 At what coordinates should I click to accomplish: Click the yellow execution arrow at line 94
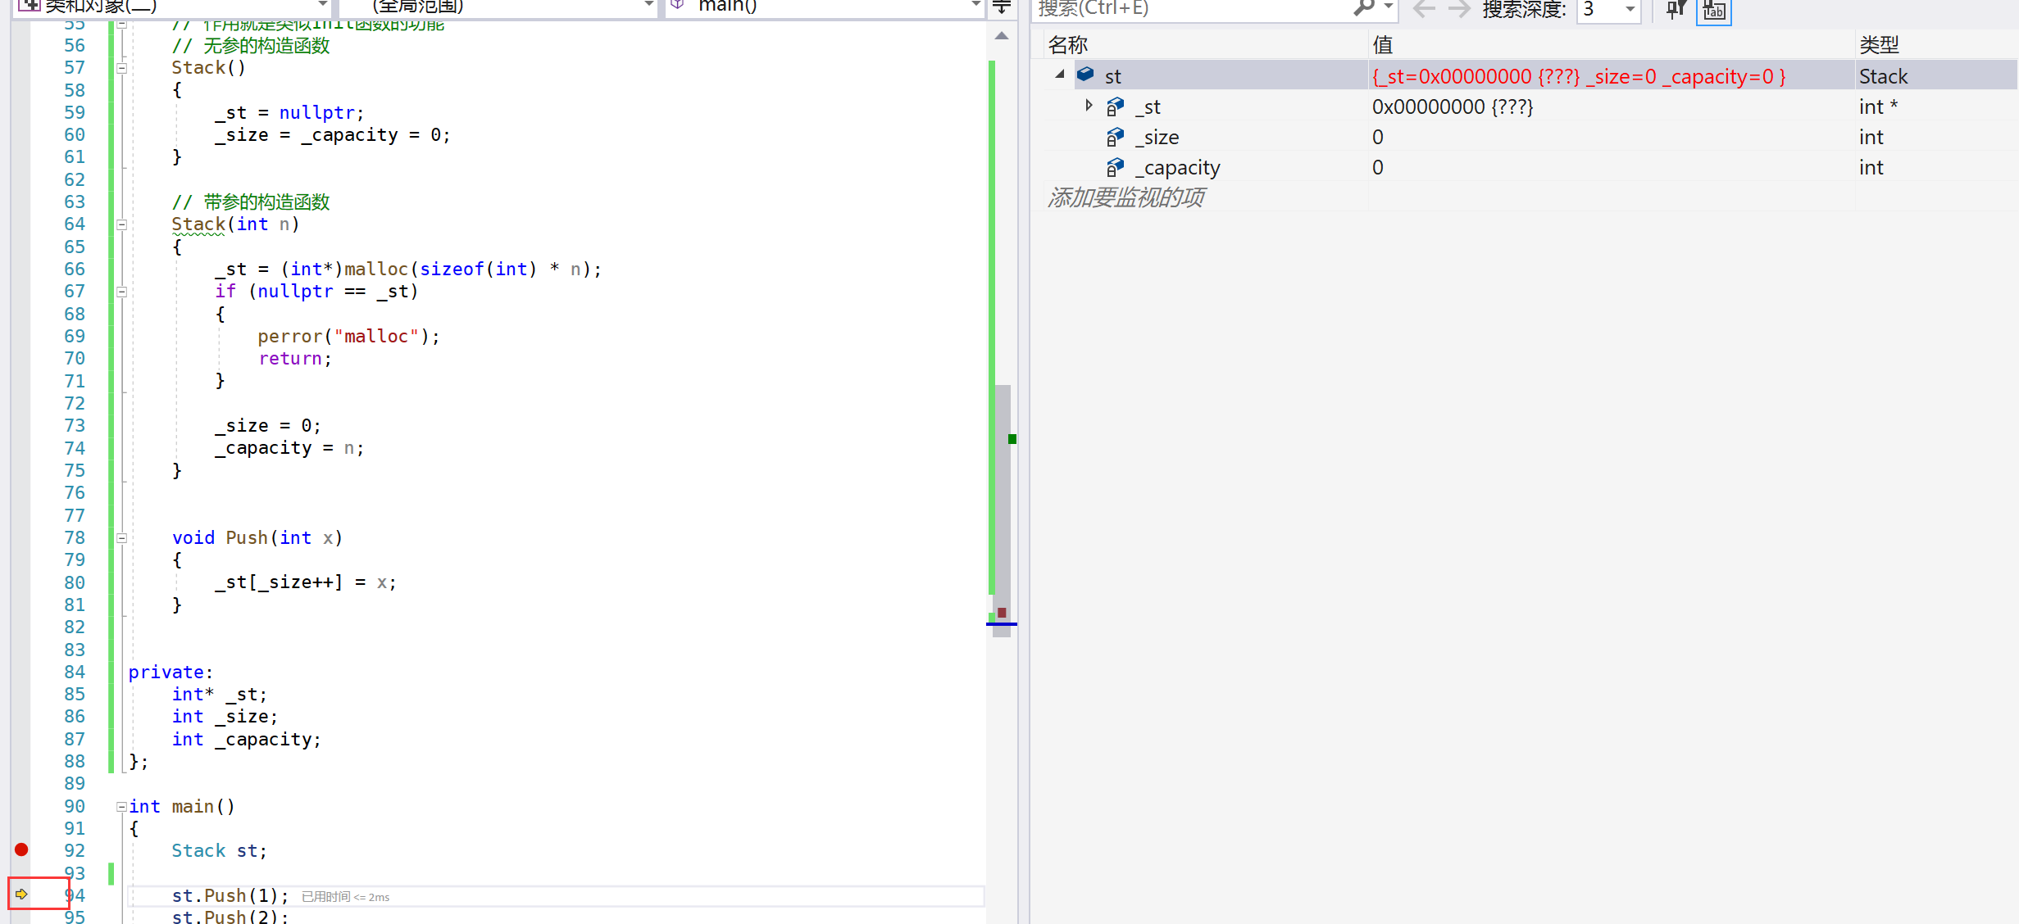pos(21,894)
